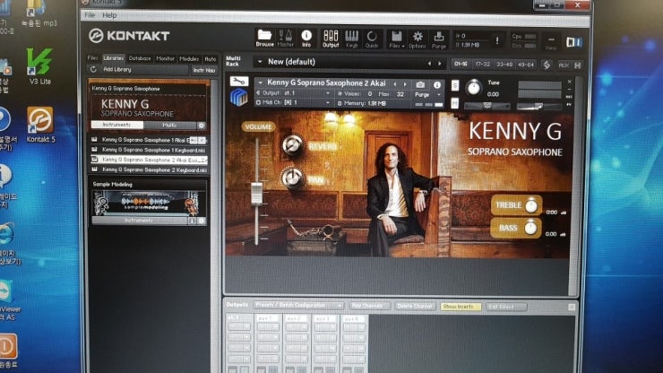The width and height of the screenshot is (663, 373).
Task: Switch Kenny G library view to Multis
Action: click(170, 126)
